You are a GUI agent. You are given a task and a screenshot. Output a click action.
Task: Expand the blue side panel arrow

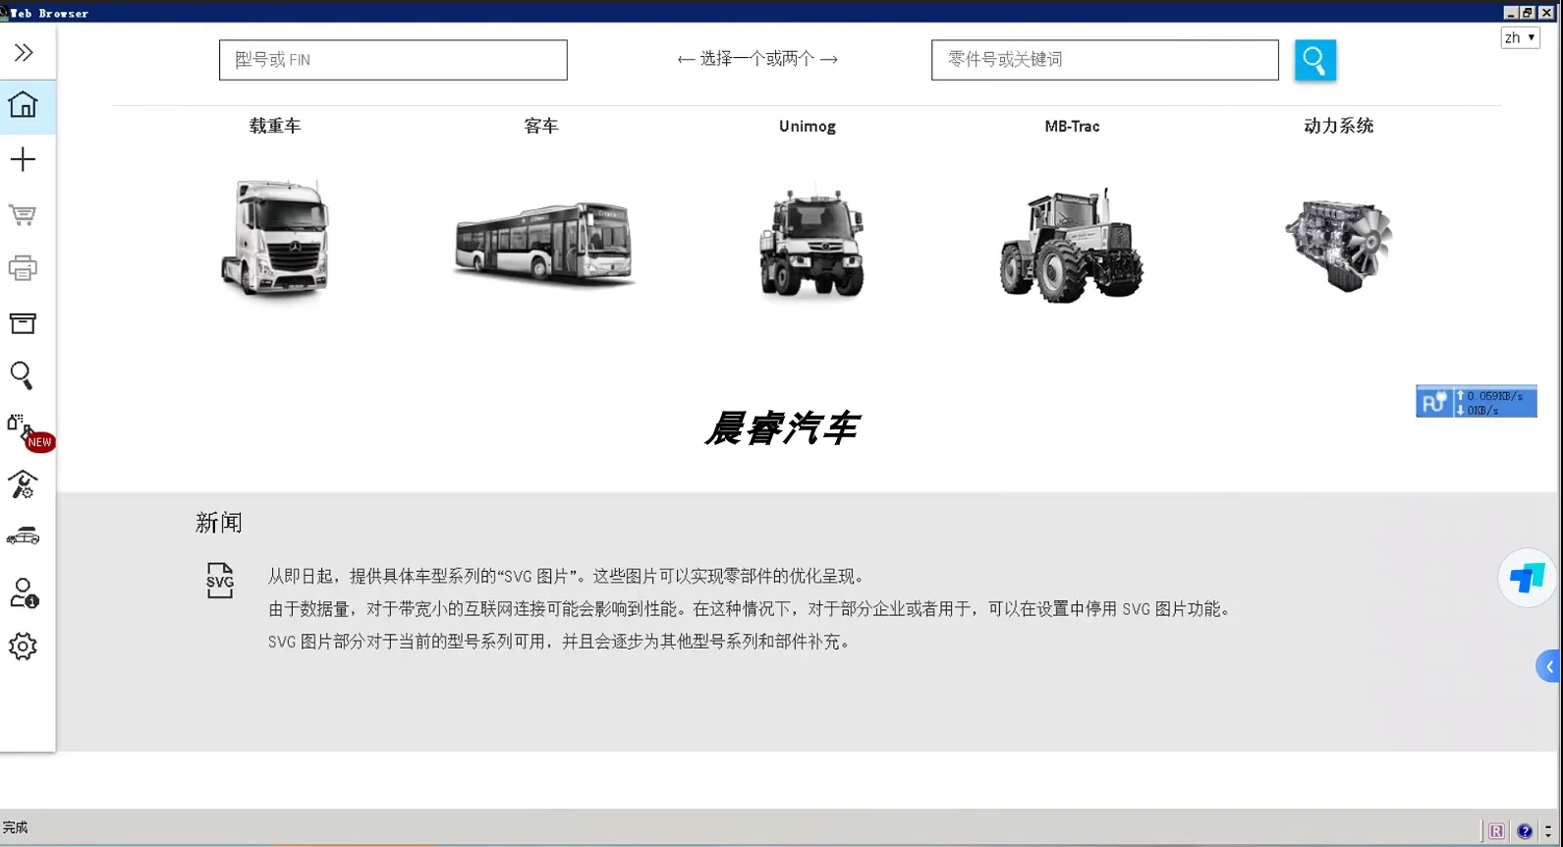coord(1549,666)
